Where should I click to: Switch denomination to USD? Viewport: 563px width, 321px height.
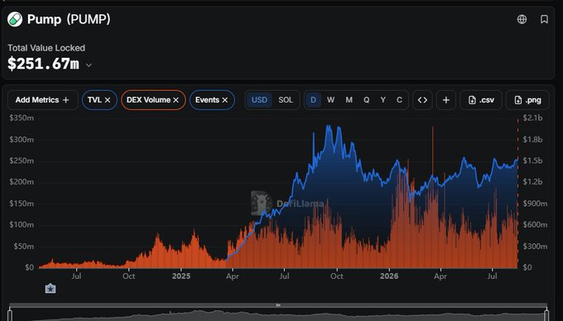[x=259, y=100]
